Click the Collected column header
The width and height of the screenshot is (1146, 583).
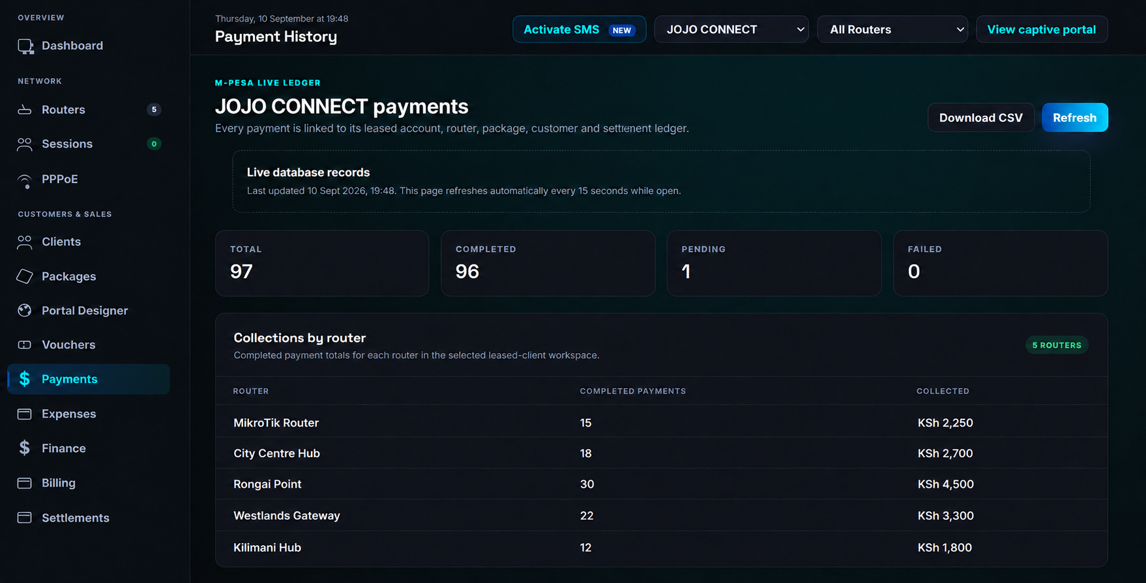[x=943, y=391]
